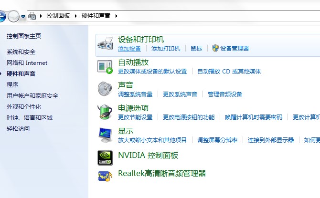Select 硬件和声音 in the sidebar
The height and width of the screenshot is (198, 320).
tap(21, 74)
